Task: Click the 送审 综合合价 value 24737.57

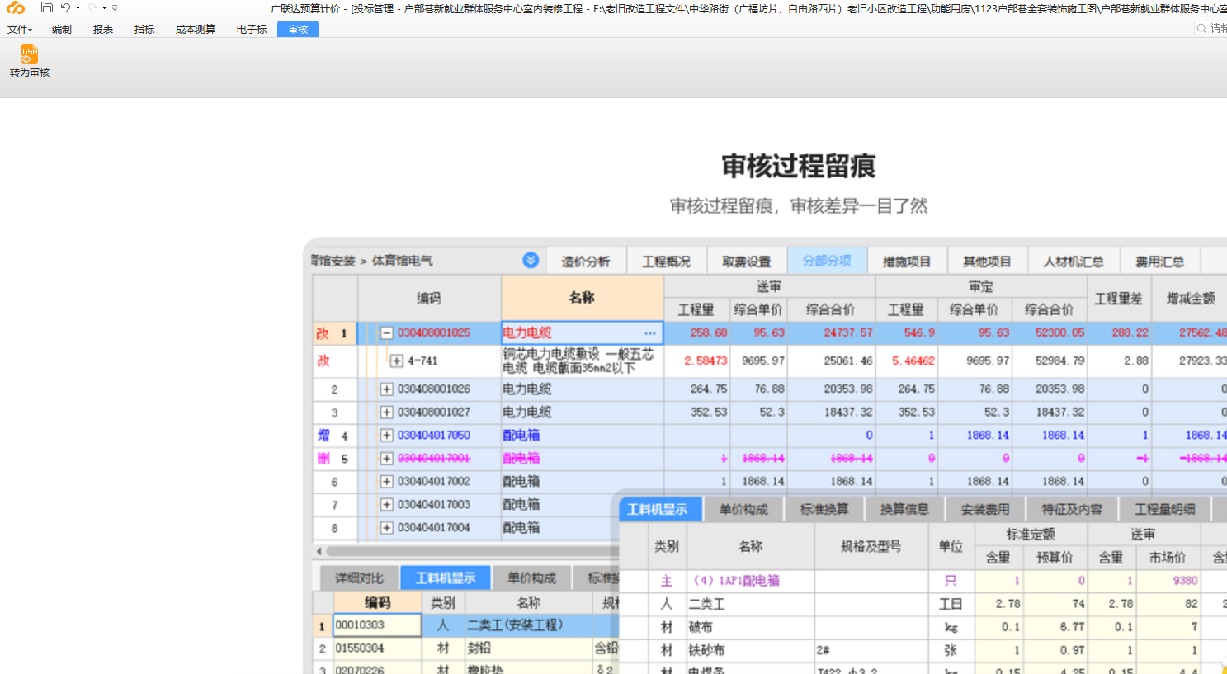Action: pyautogui.click(x=831, y=333)
